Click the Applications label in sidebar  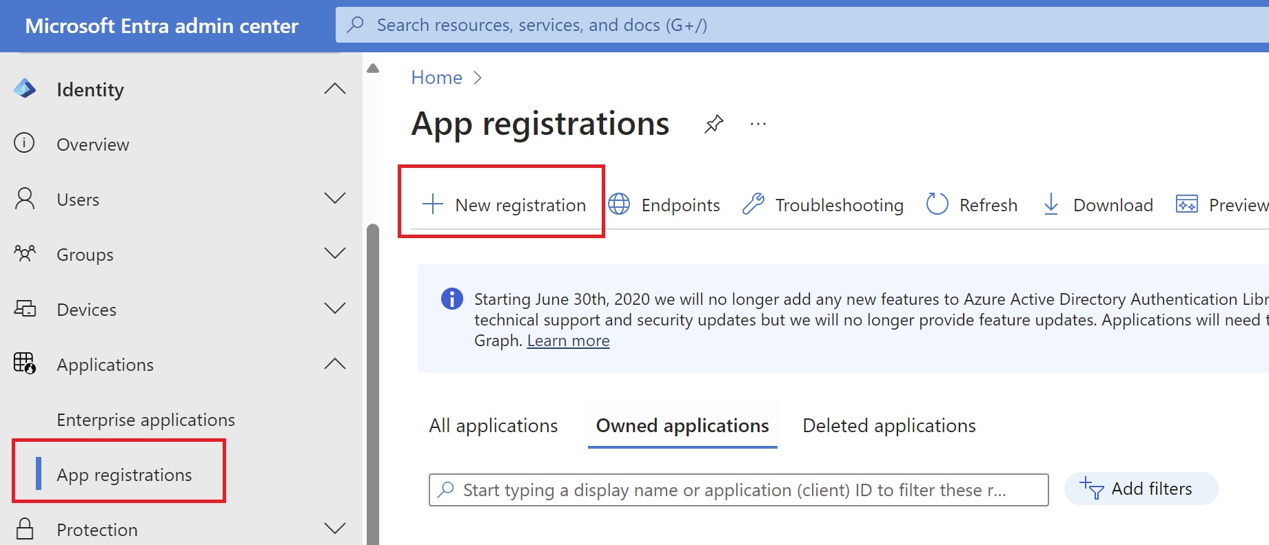coord(105,365)
